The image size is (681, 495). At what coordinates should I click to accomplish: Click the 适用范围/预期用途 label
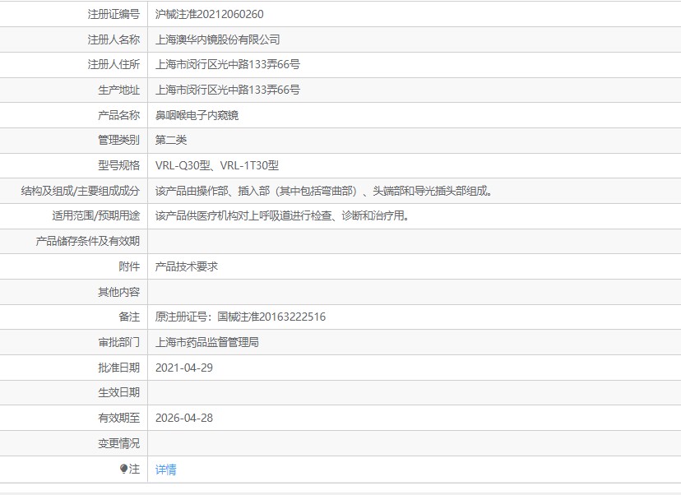[x=96, y=215]
